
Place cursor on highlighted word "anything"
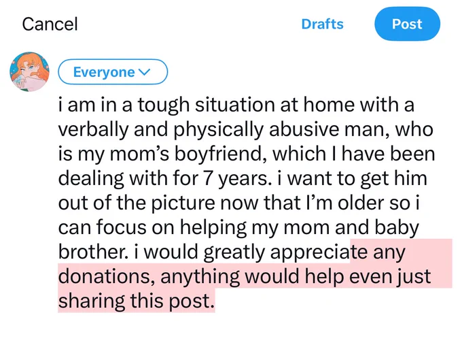click(x=200, y=277)
